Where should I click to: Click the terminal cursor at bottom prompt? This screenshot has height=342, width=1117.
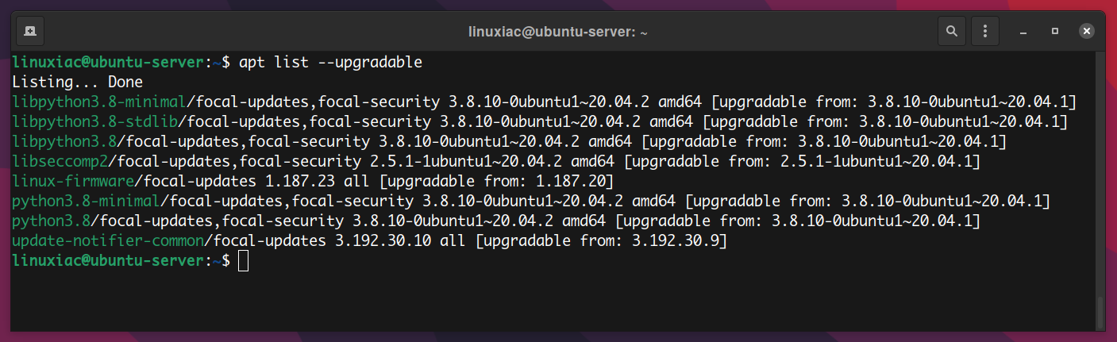click(244, 261)
